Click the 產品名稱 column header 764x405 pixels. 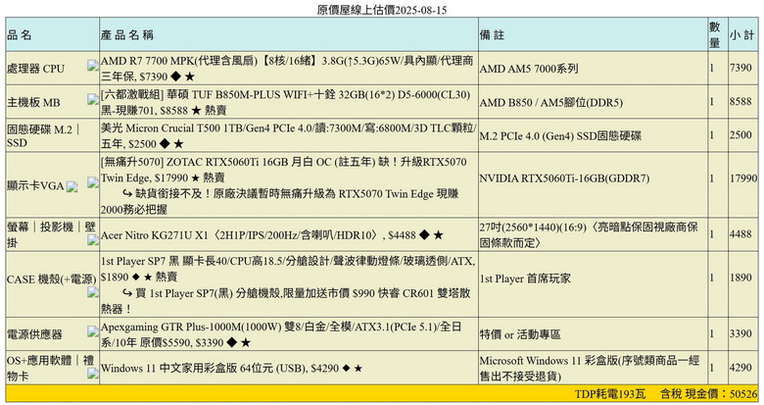(x=127, y=35)
